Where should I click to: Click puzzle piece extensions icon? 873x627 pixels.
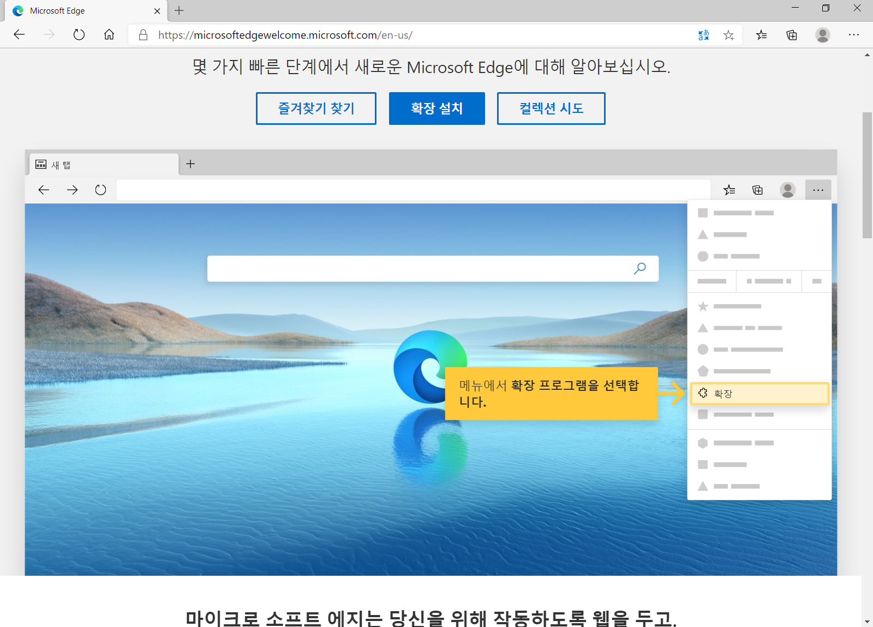703,393
